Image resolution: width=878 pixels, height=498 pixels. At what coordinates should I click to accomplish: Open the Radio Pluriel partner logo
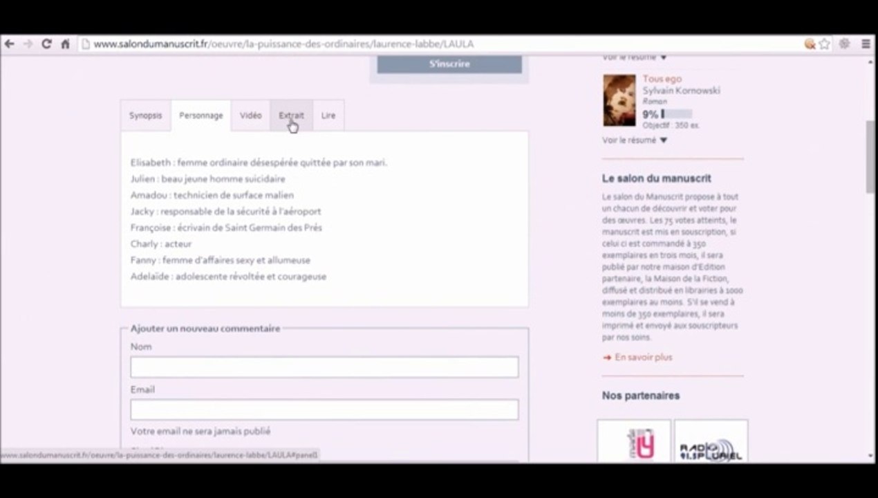click(711, 441)
